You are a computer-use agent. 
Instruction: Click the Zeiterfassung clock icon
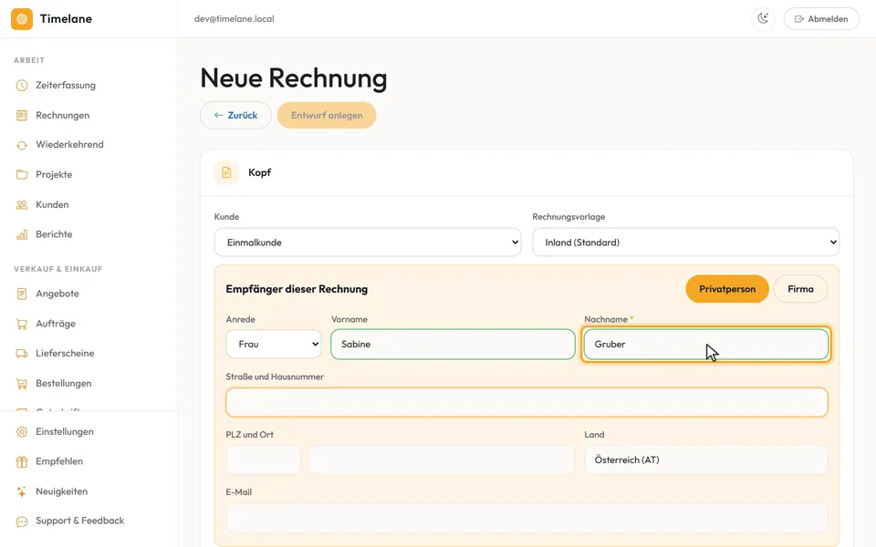(x=22, y=86)
